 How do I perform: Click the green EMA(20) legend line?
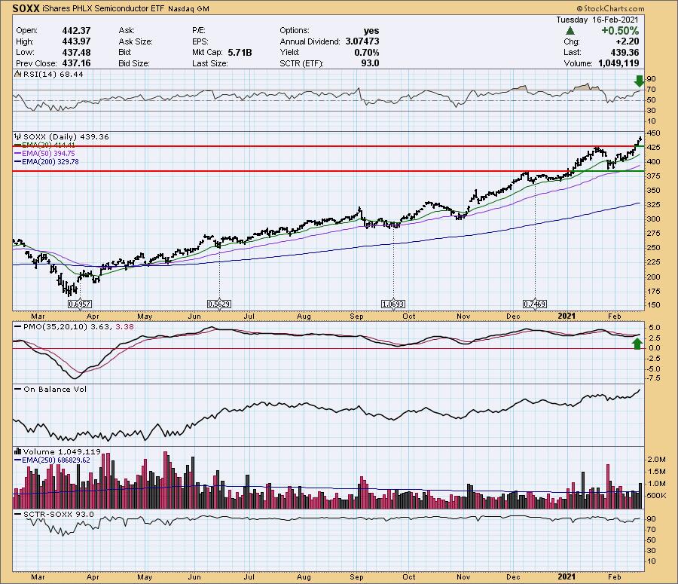click(x=18, y=145)
